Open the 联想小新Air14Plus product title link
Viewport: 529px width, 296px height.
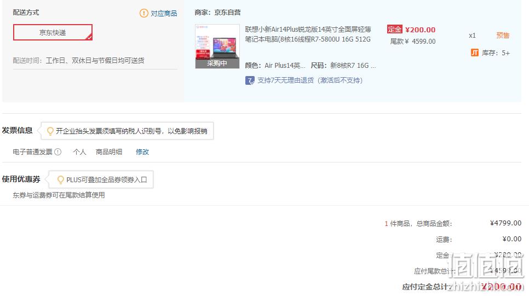coord(308,34)
